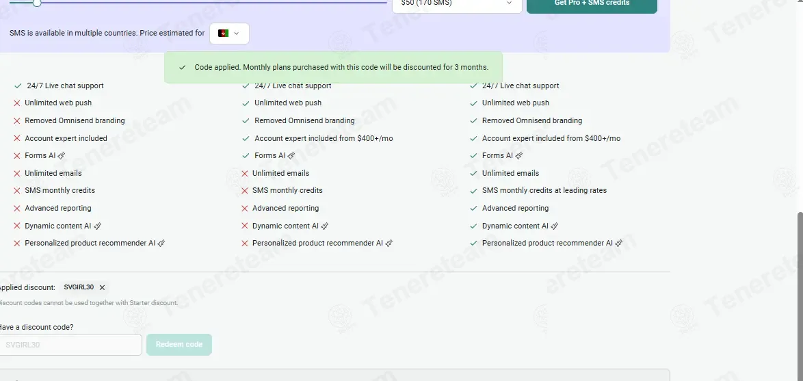Screen dimensions: 803x381
Task: Remove the applied SVGIRL30 discount code
Action: click(x=102, y=288)
